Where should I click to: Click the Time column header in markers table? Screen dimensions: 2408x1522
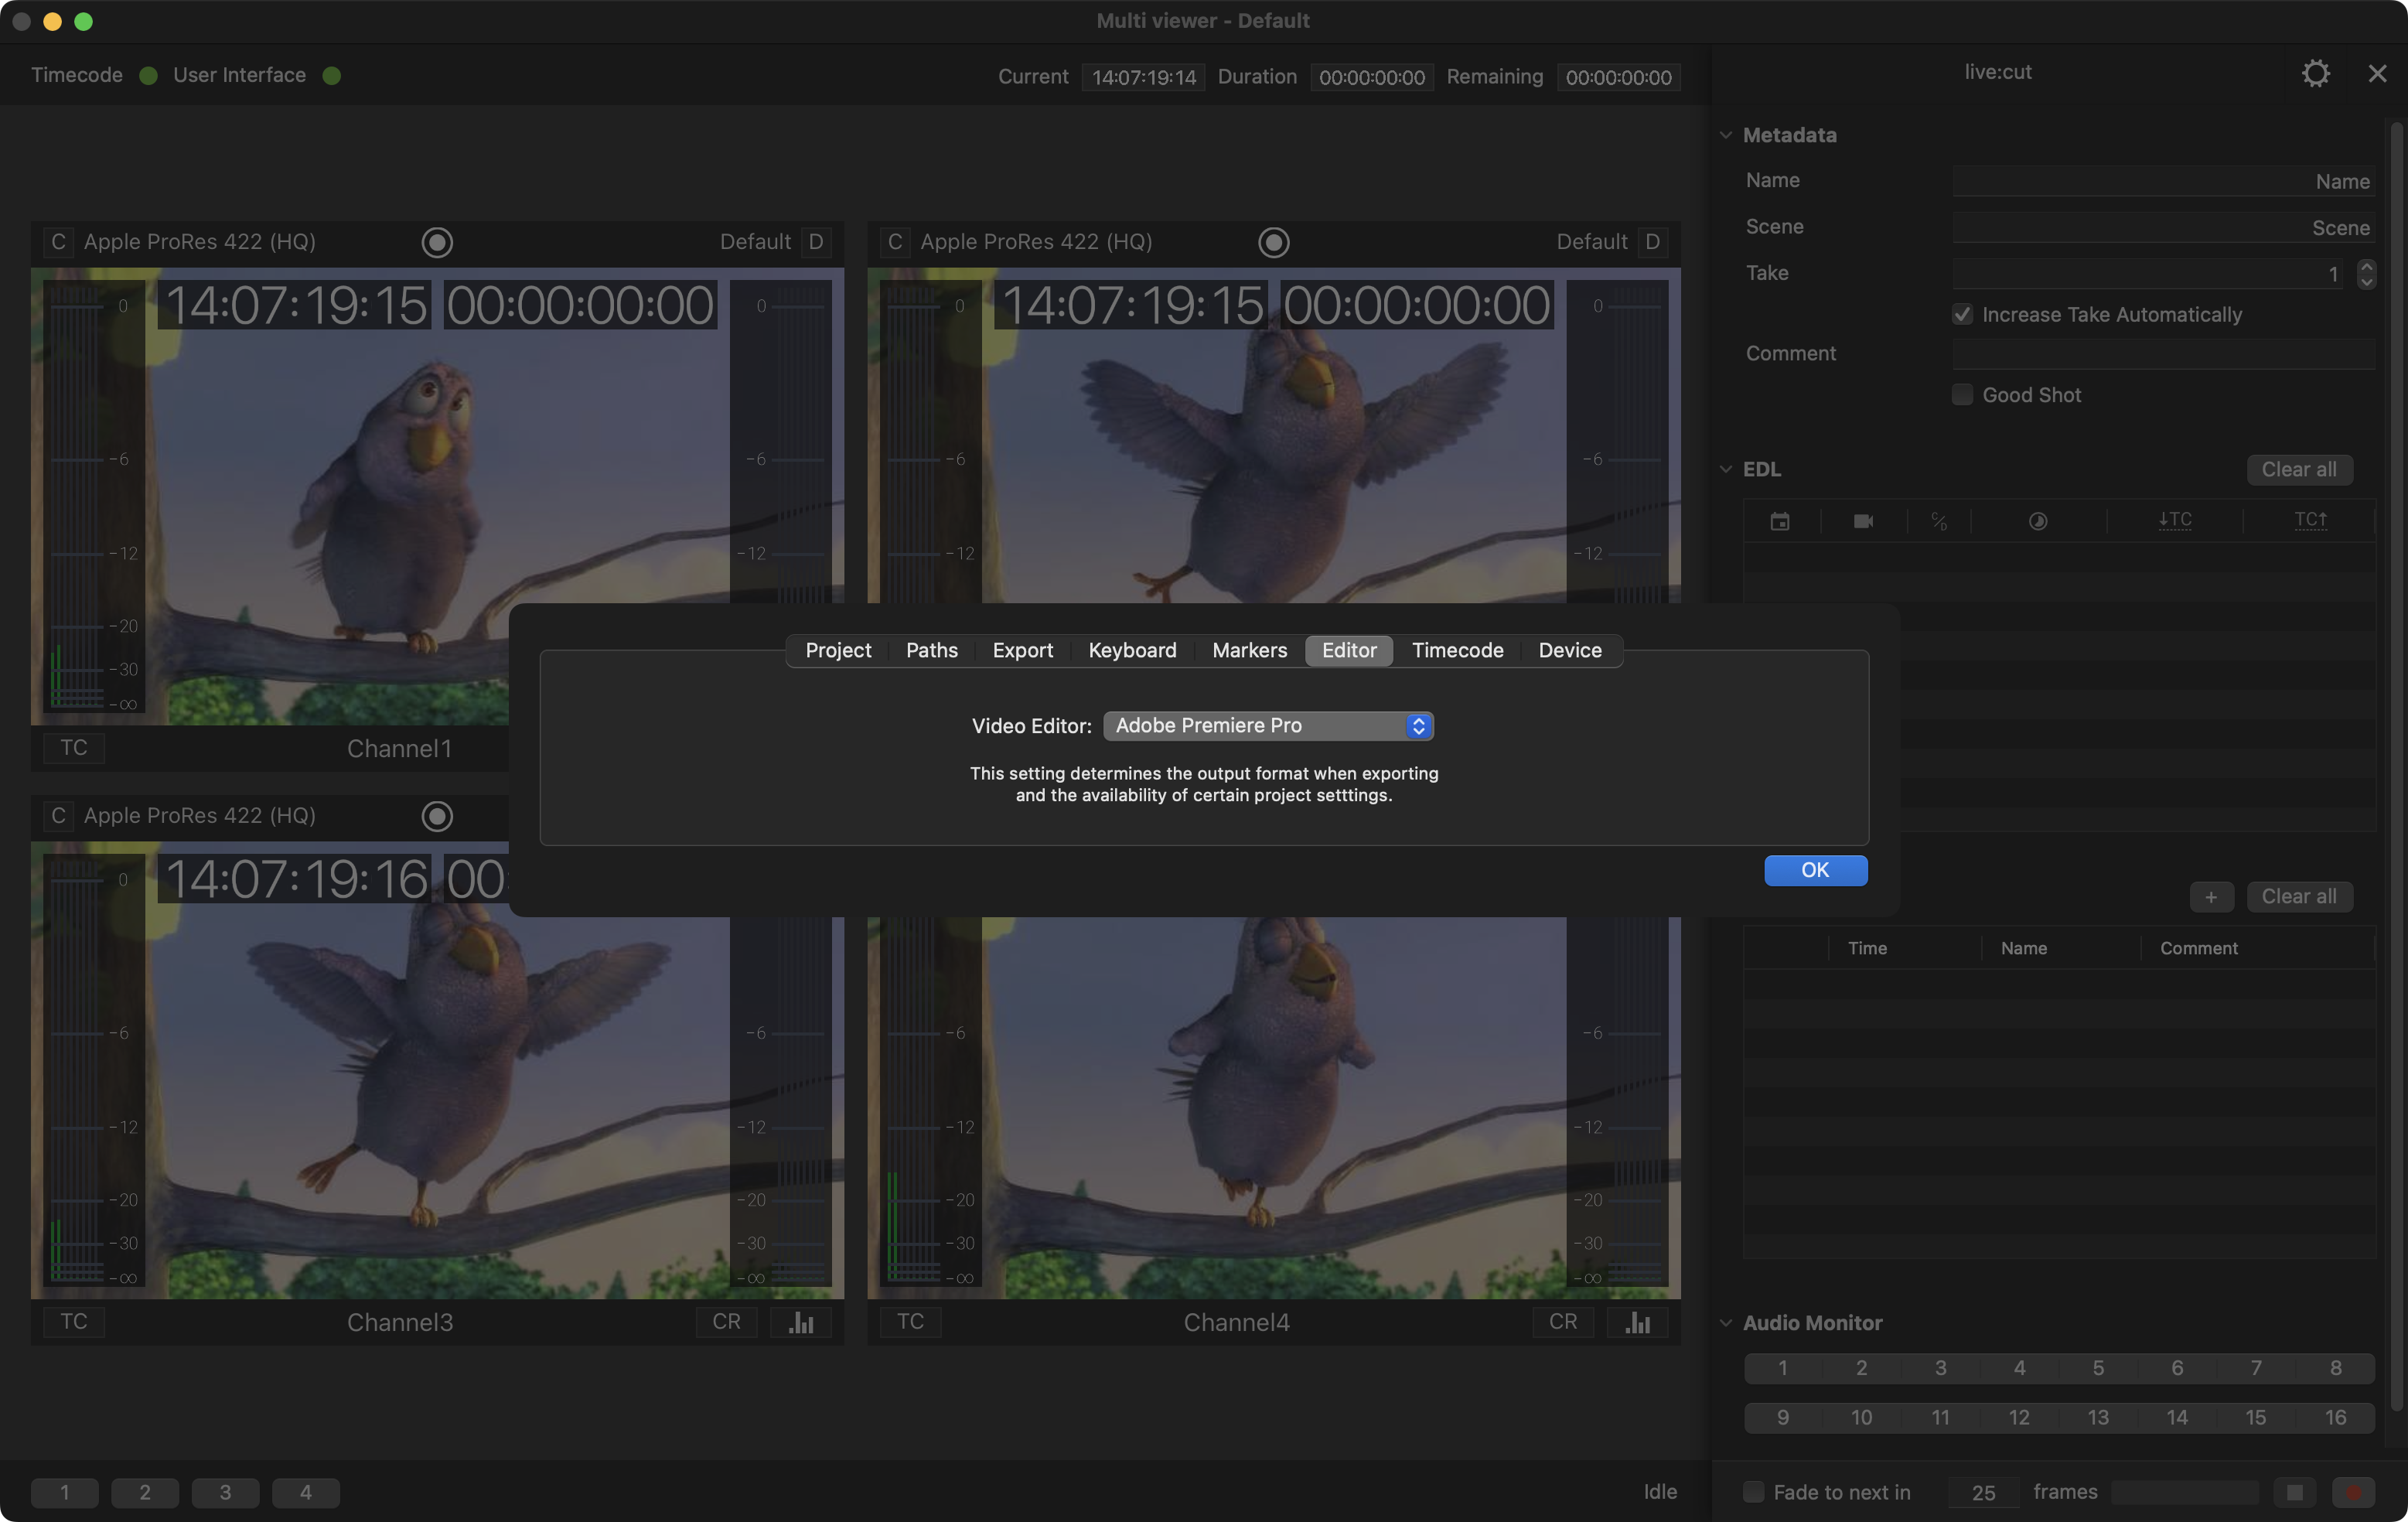(x=1867, y=948)
